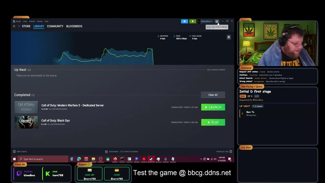Select Call of Duty: Black Ops title text
Image resolution: width=325 pixels, height=183 pixels.
click(56, 120)
